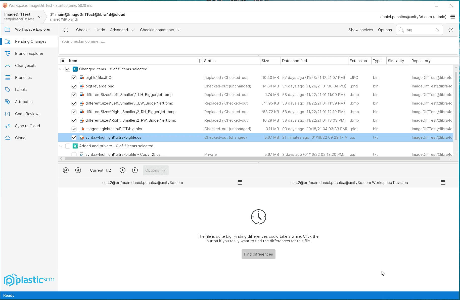The width and height of the screenshot is (460, 300).
Task: Open the Advanced dropdown
Action: point(122,30)
